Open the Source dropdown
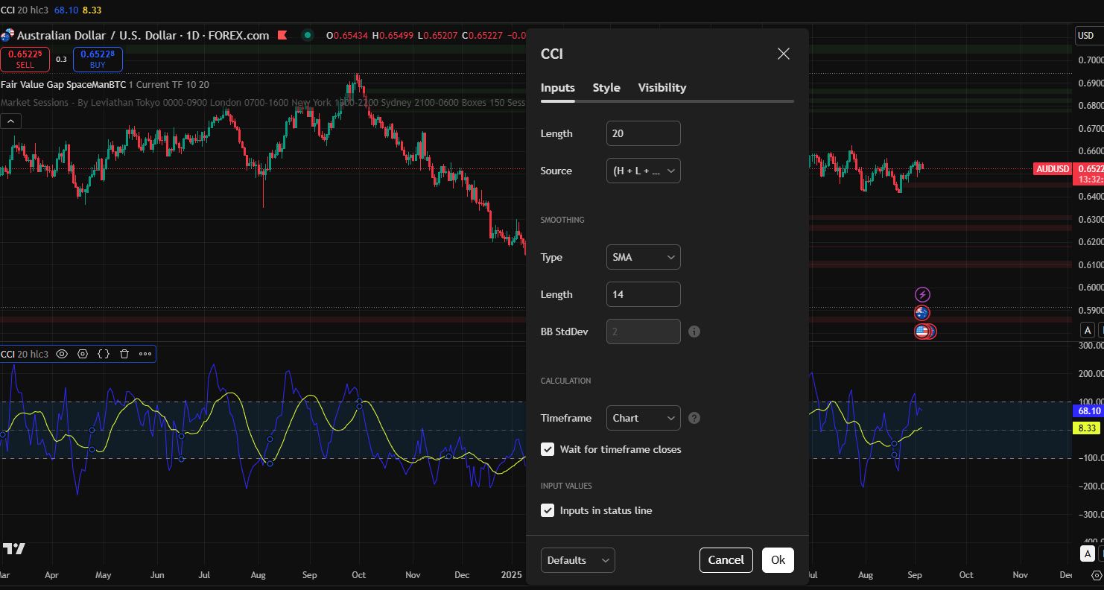Image resolution: width=1104 pixels, height=590 pixels. tap(643, 171)
